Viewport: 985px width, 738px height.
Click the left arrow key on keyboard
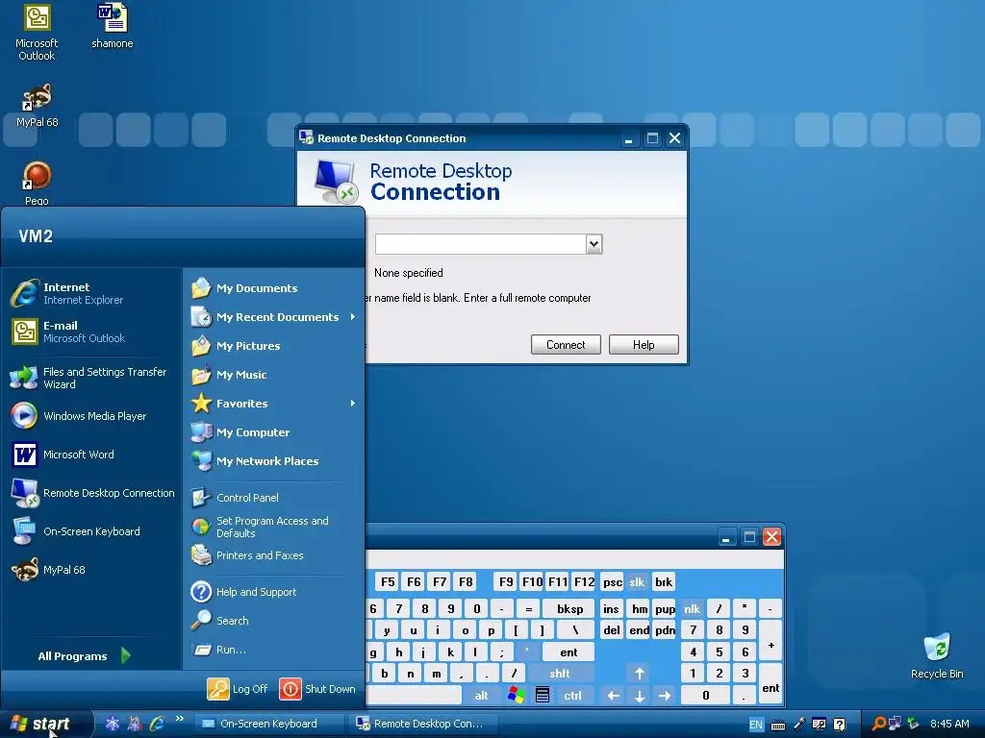[614, 696]
